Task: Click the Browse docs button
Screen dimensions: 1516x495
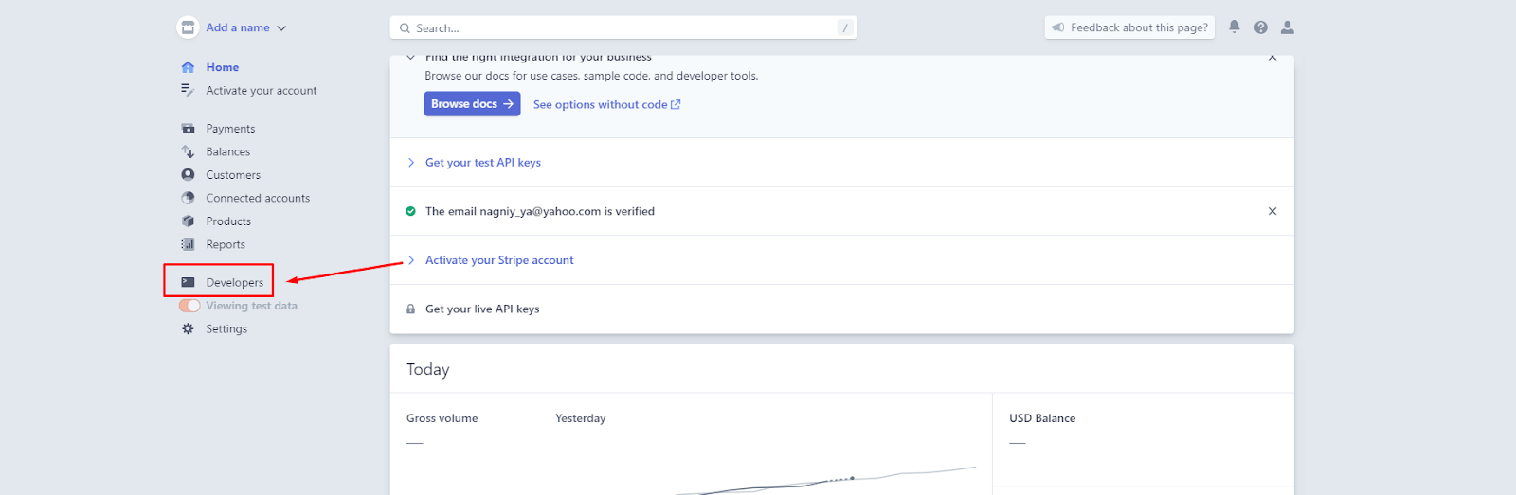Action: tap(472, 104)
